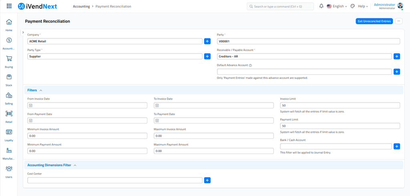Screen dimensions: 410x196
Task: Click the Maximum Invoice Amount field
Action: (214, 136)
